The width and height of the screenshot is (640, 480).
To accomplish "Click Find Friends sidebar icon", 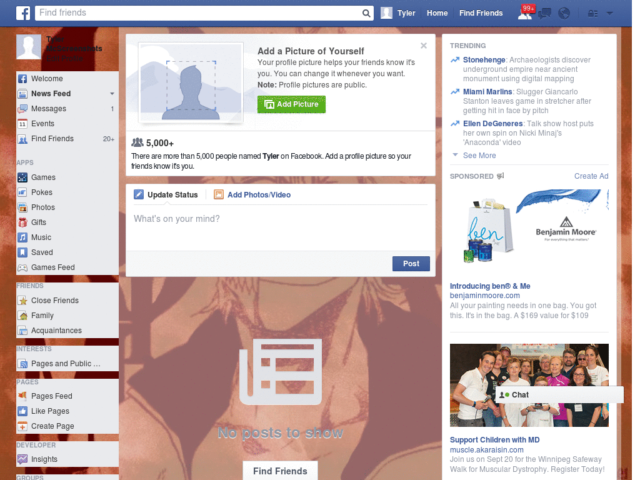I will (x=22, y=139).
